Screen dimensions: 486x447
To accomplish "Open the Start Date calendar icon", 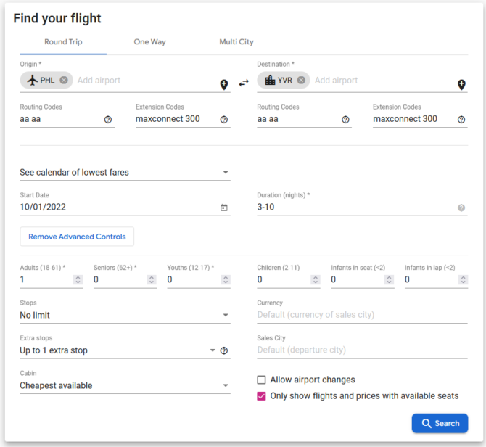I will pos(224,208).
